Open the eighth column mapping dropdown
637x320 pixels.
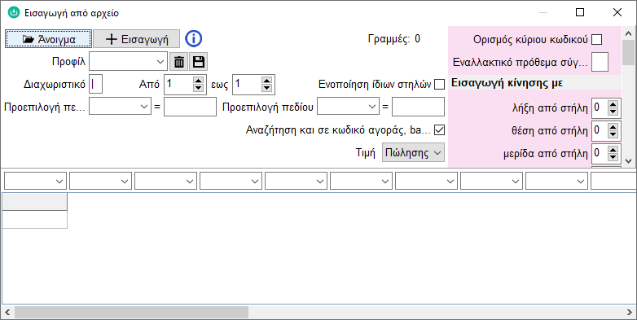[491, 181]
